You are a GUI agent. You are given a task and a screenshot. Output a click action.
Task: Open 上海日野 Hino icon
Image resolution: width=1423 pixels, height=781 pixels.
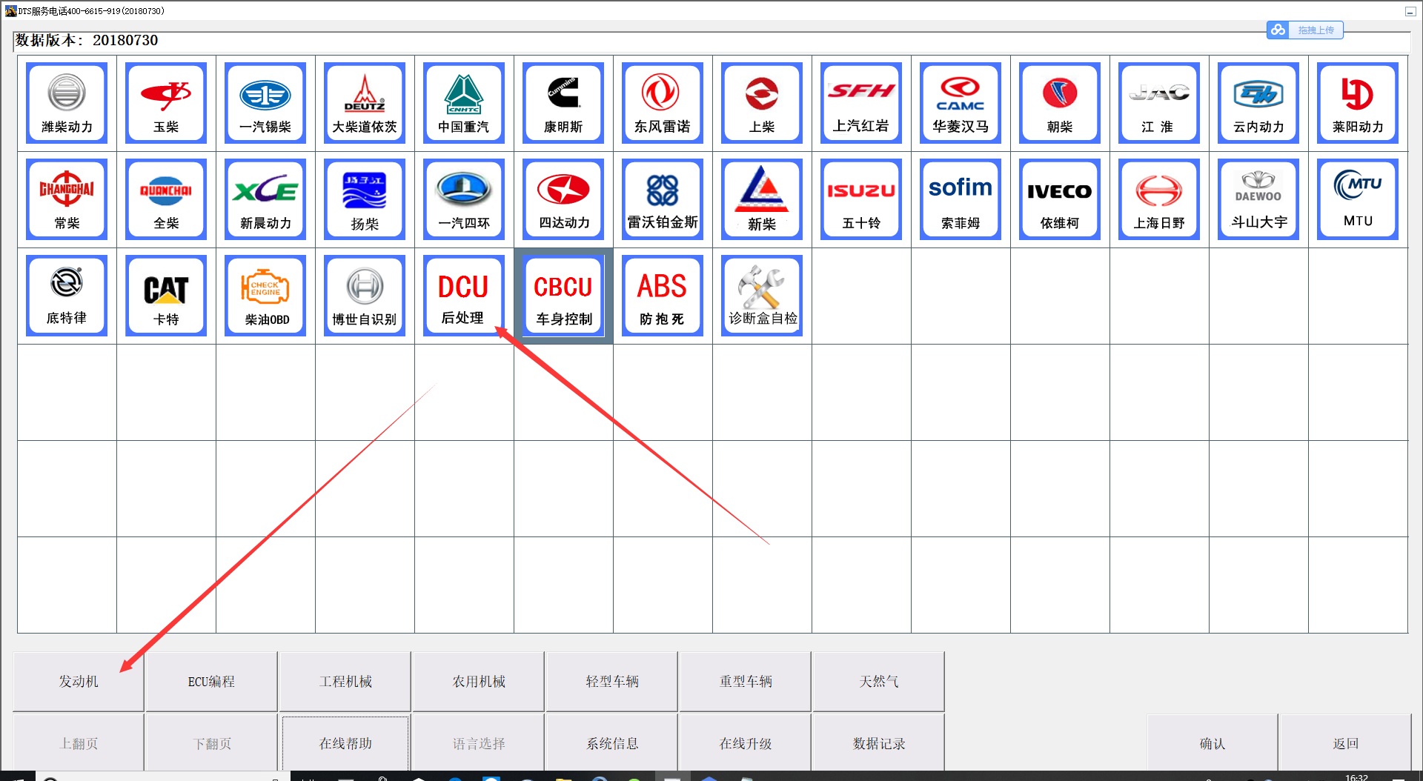pyautogui.click(x=1159, y=199)
